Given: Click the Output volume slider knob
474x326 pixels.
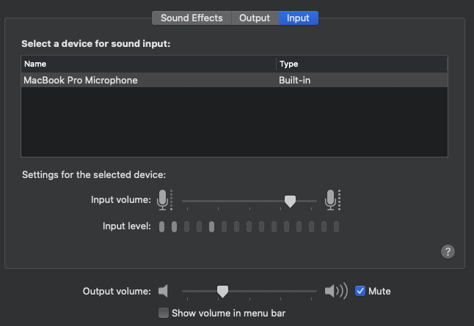Looking at the screenshot, I should click(222, 292).
